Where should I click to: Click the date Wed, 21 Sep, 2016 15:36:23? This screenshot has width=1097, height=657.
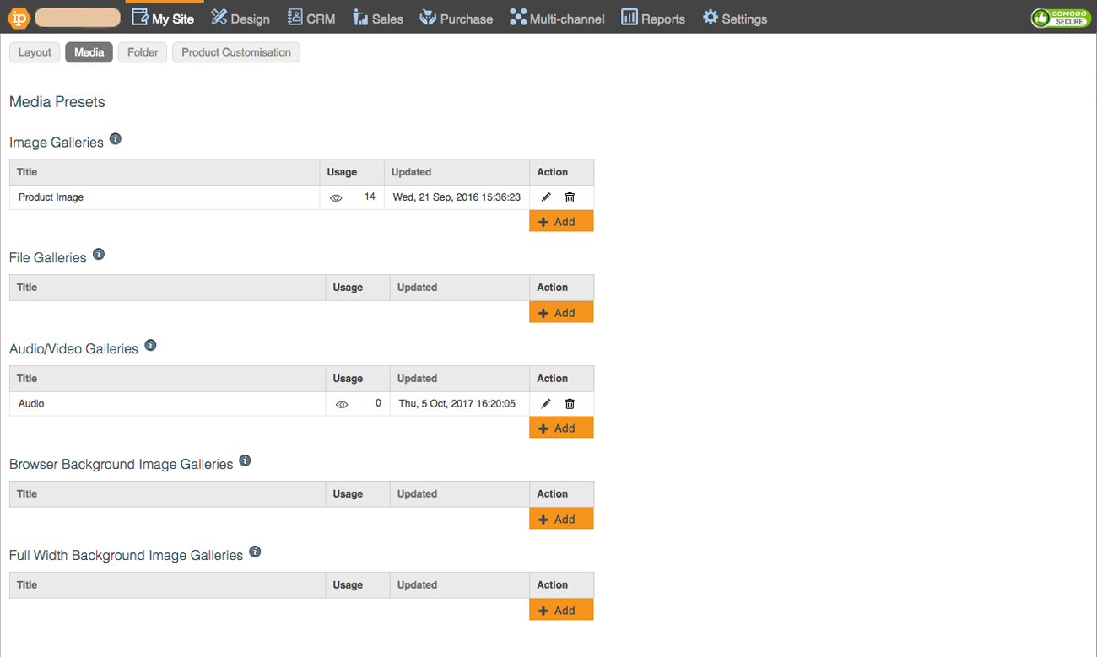(x=457, y=197)
